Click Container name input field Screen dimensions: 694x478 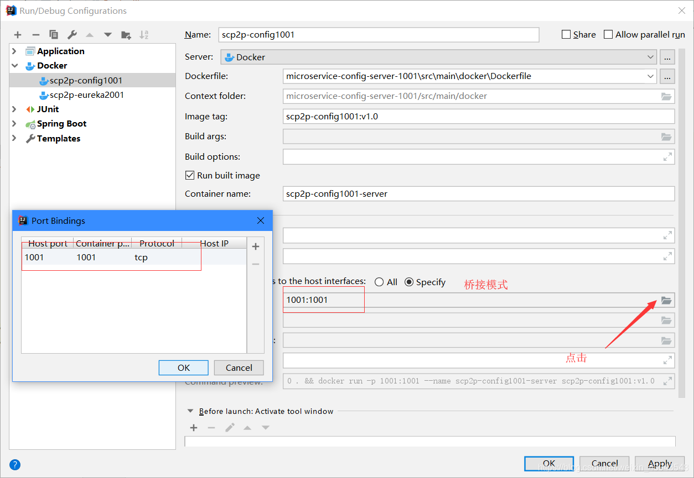tap(479, 193)
